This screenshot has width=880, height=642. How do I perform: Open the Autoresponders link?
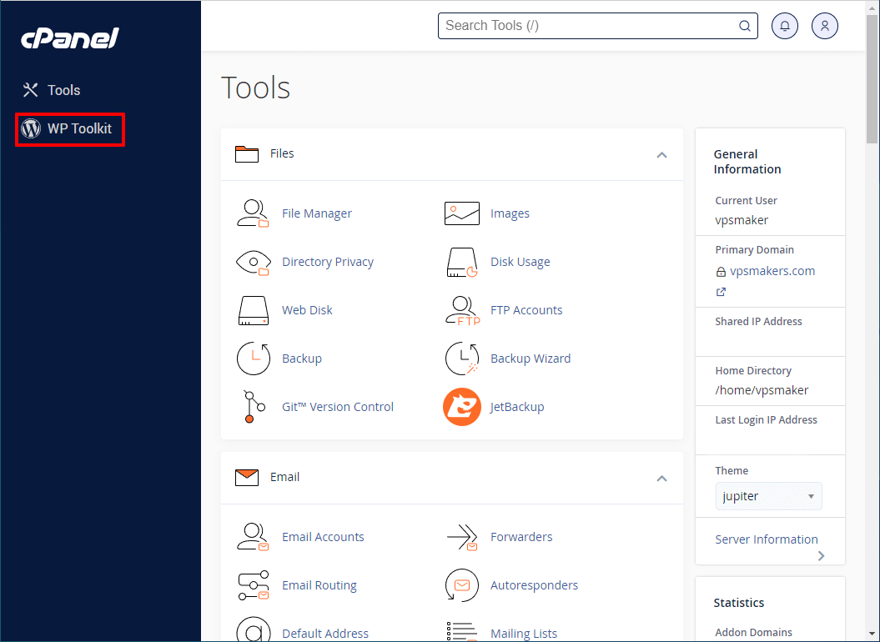535,584
